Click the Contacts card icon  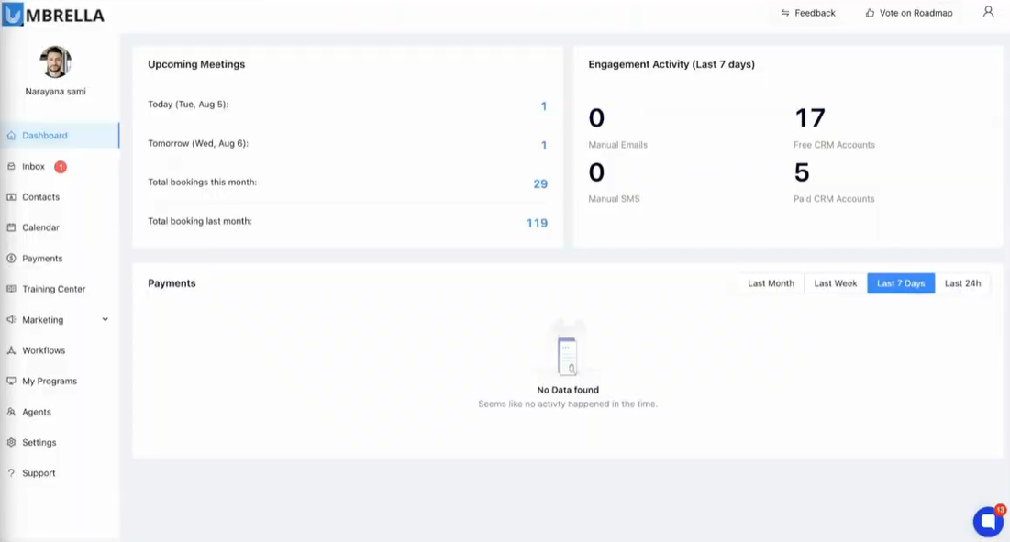pyautogui.click(x=11, y=197)
